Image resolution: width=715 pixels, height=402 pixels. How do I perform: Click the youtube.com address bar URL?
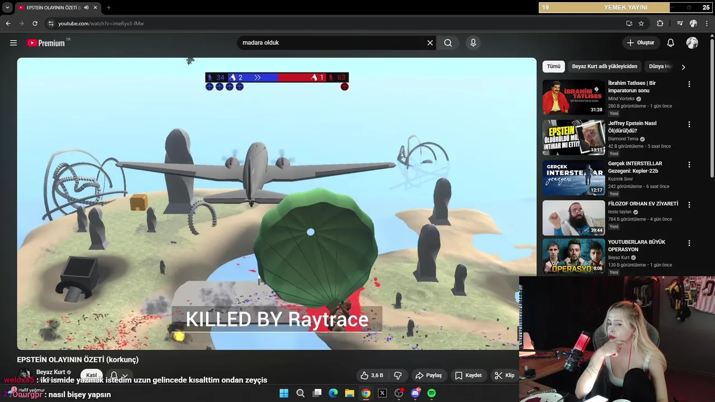point(101,23)
